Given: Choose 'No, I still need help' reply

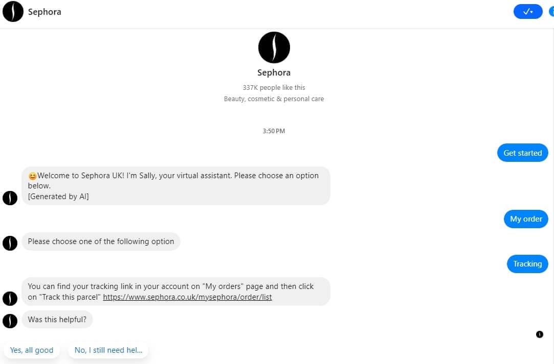Looking at the screenshot, I should [x=108, y=350].
